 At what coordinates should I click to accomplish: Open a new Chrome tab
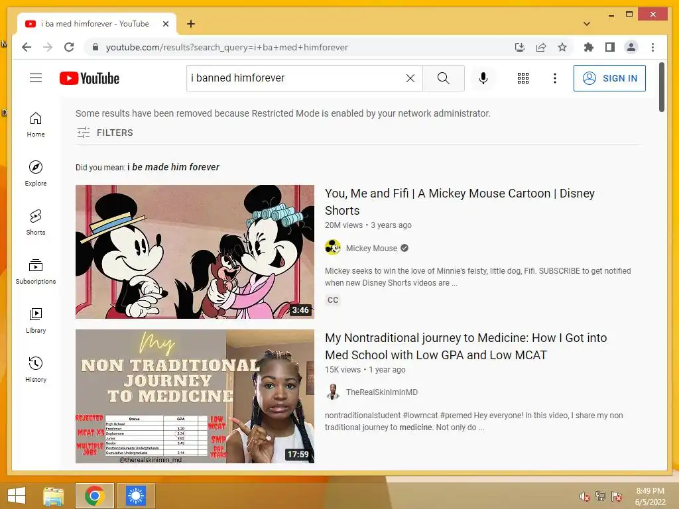point(191,24)
